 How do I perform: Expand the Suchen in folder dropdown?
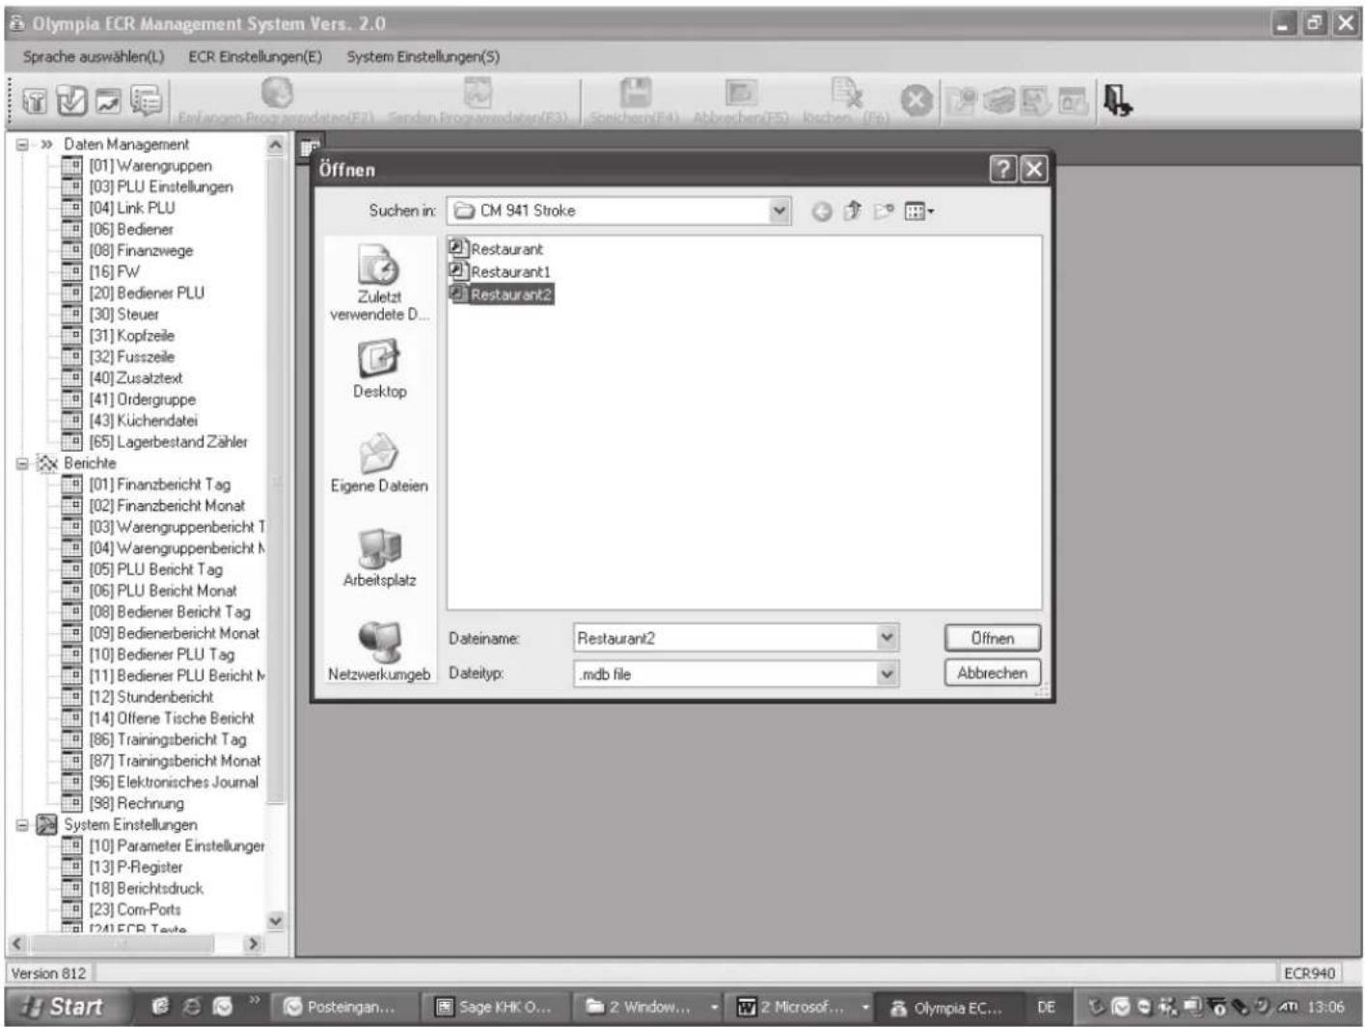click(779, 210)
